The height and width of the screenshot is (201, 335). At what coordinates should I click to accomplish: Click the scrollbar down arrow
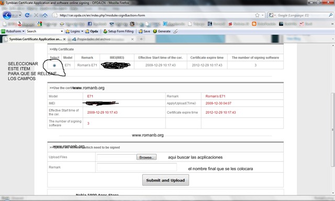point(333,193)
